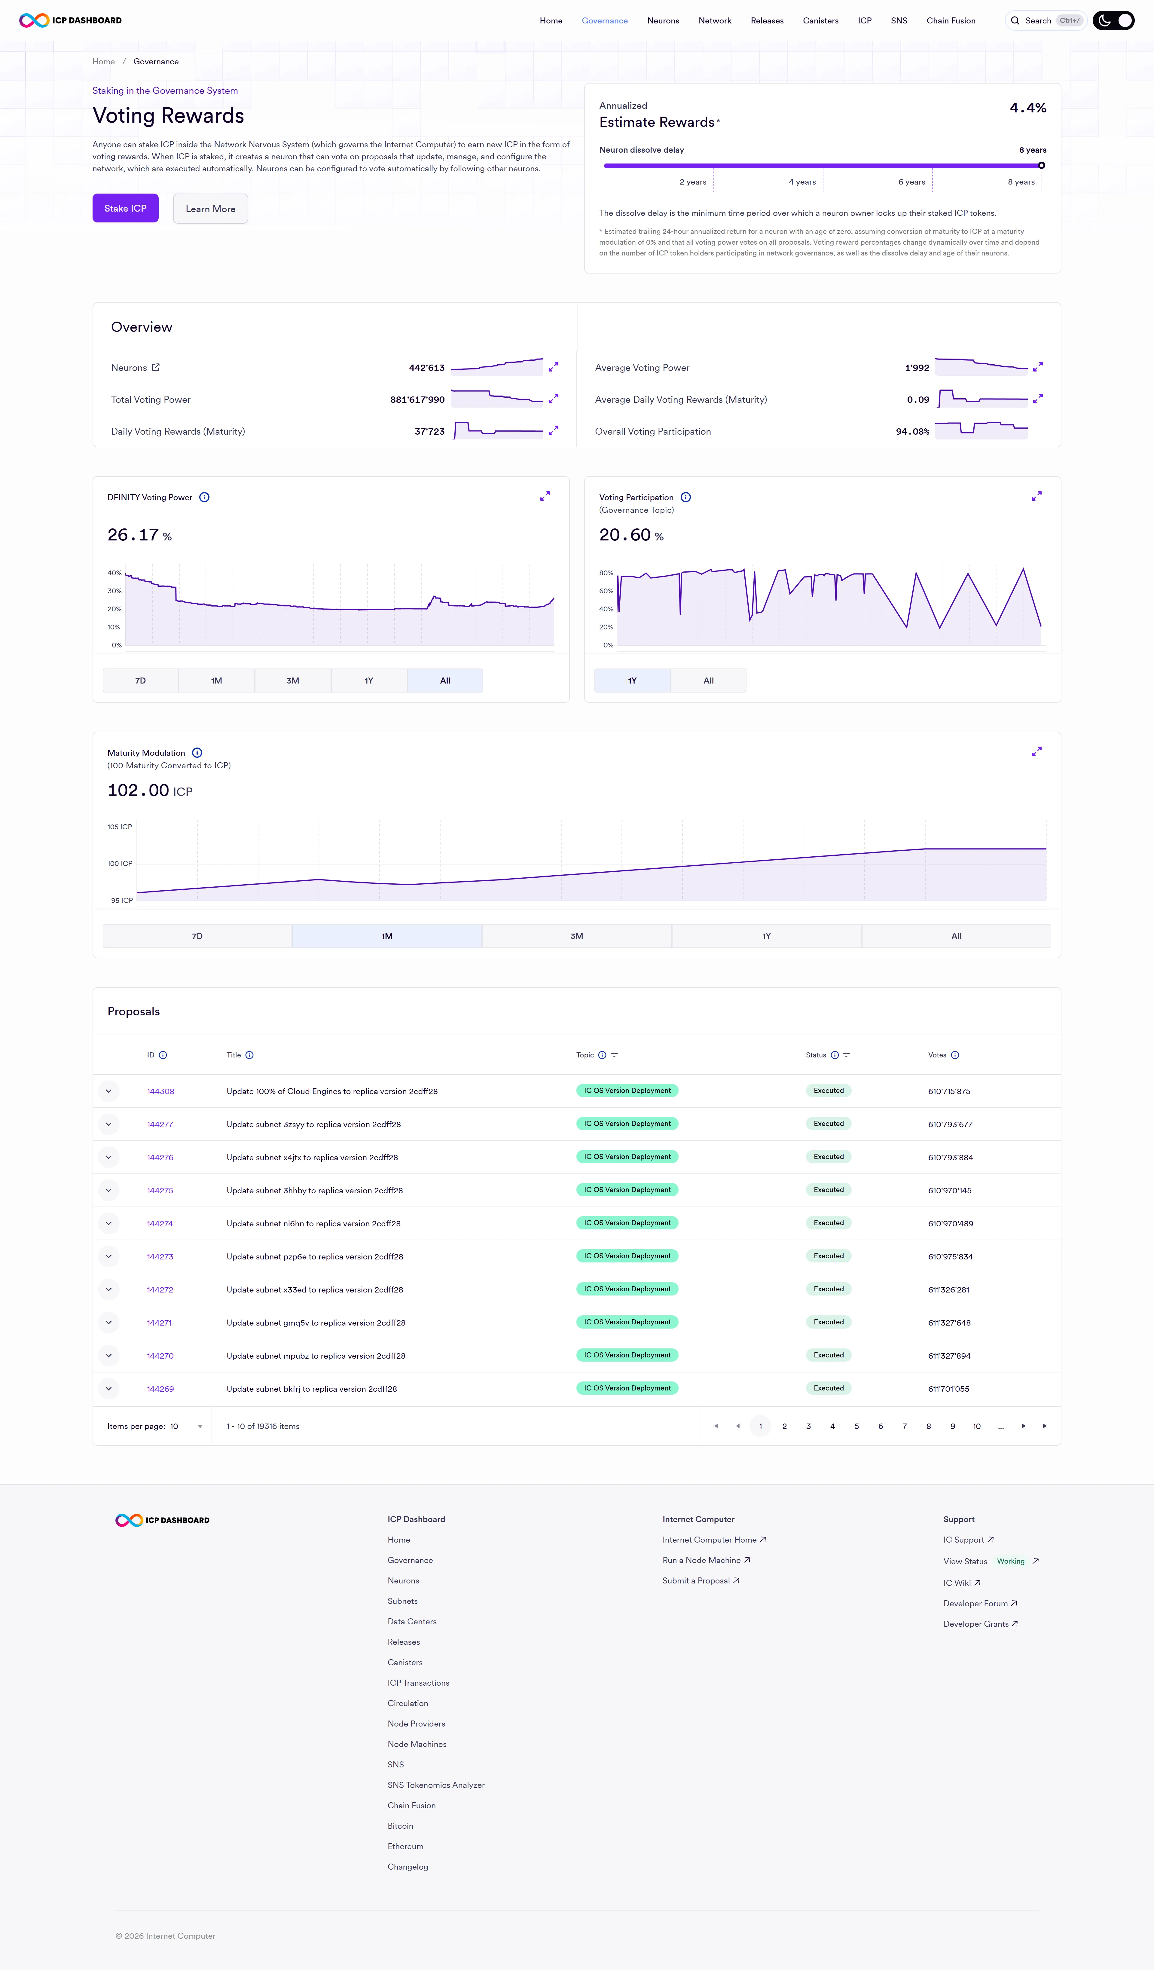This screenshot has height=1970, width=1154.
Task: Expand proposal 144277 row
Action: pos(109,1124)
